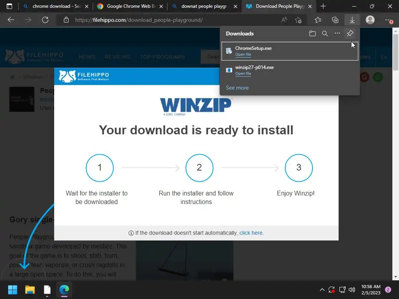Open the Windows Start menu
Image resolution: width=399 pixels, height=299 pixels.
point(12,290)
